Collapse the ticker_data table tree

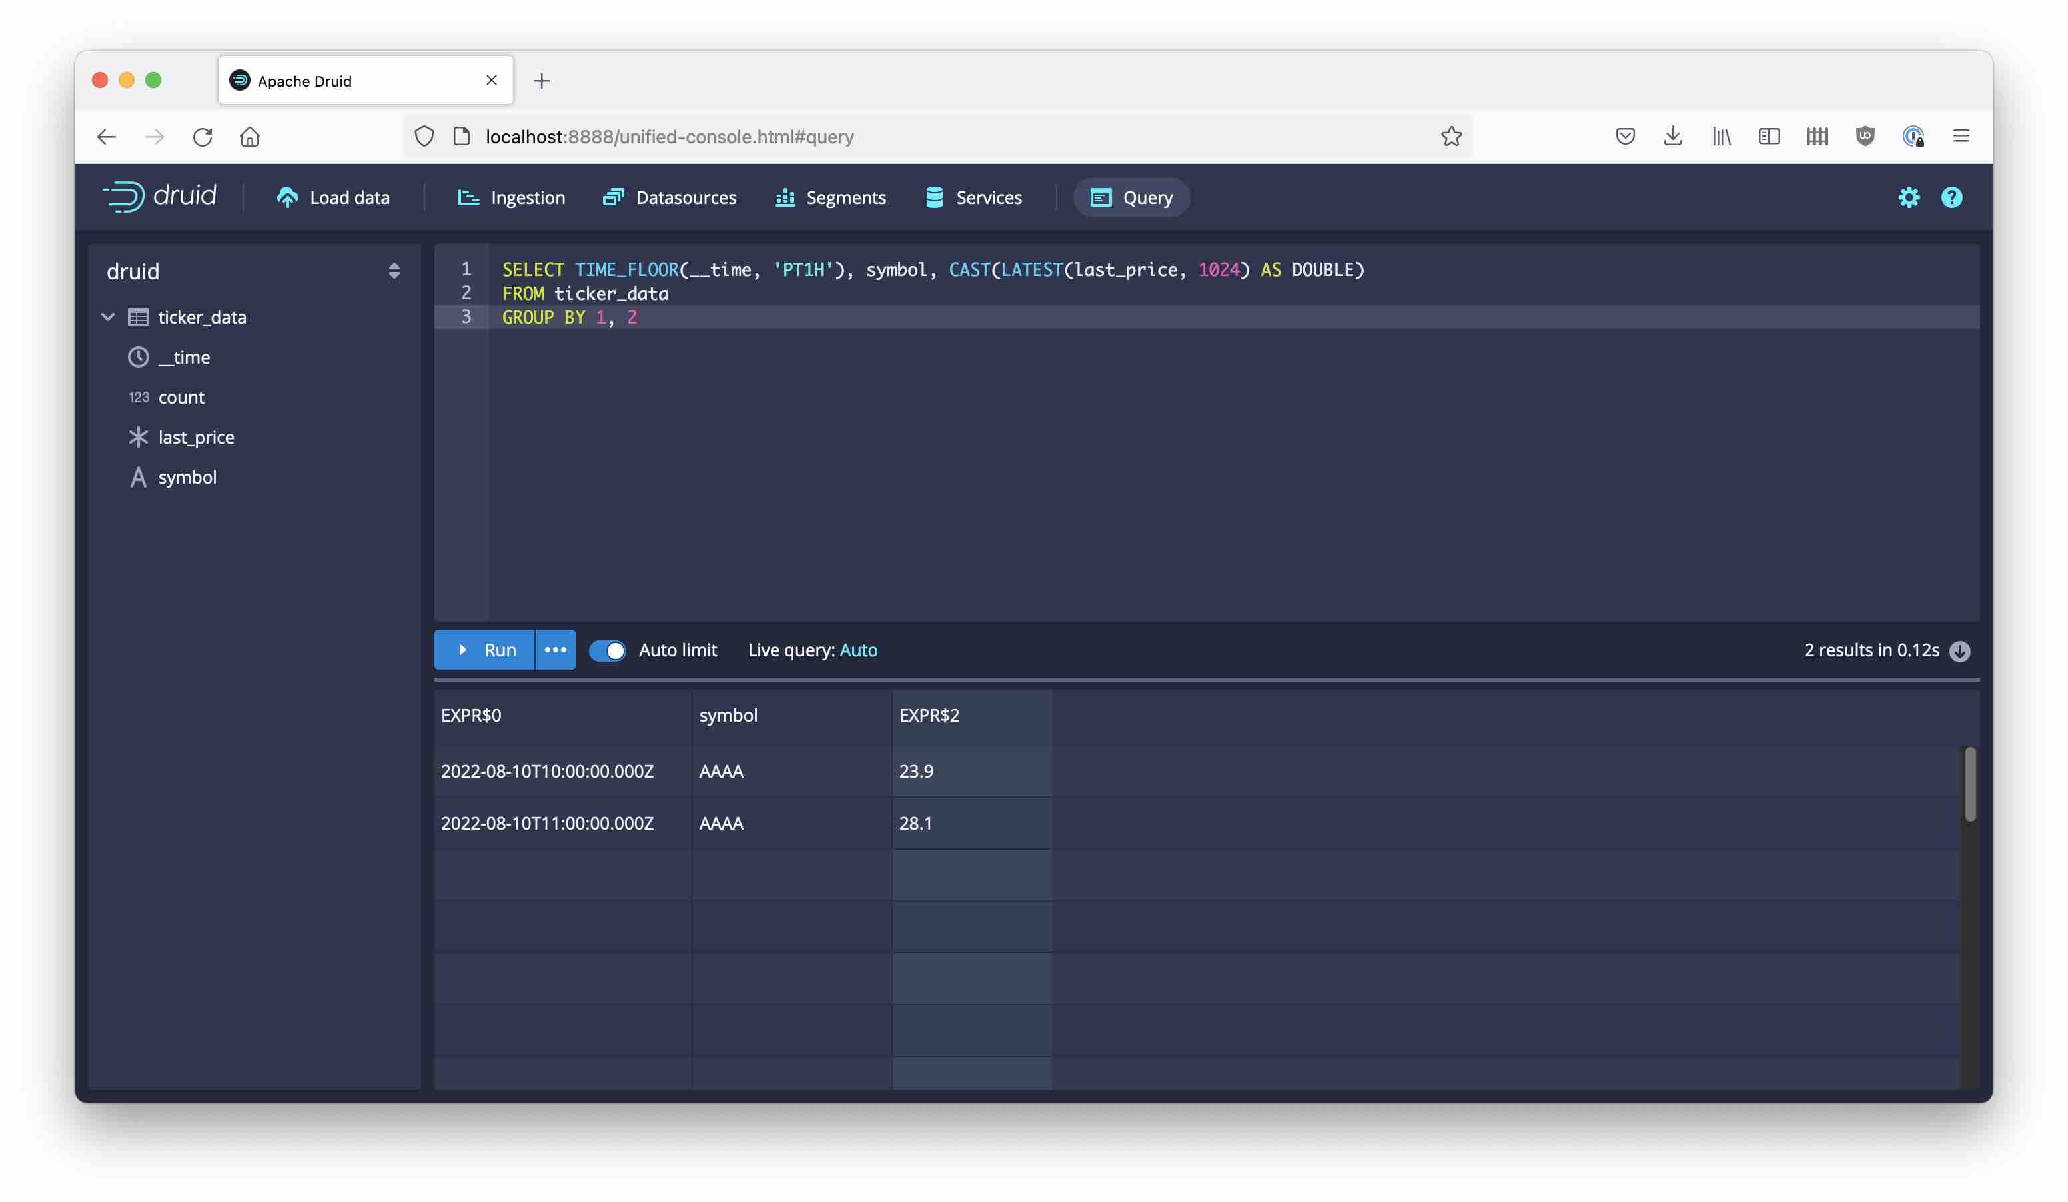point(107,316)
